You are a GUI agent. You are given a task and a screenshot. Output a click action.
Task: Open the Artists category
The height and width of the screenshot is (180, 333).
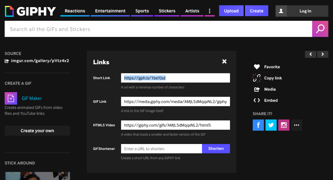tap(192, 11)
